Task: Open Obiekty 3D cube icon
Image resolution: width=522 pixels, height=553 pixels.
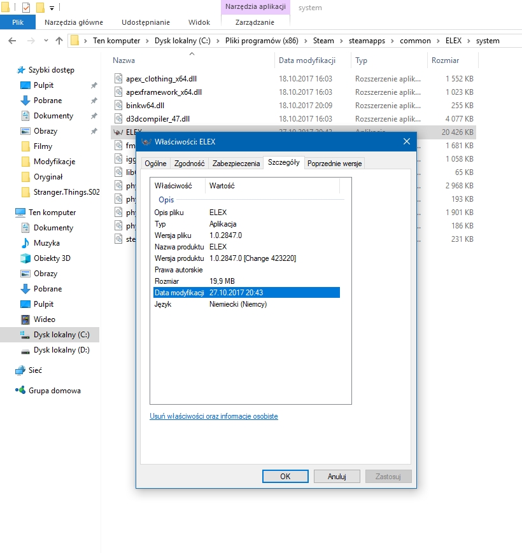Action: point(25,258)
